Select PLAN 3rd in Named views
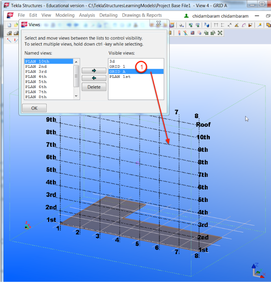This screenshot has width=271, height=282. 36,72
